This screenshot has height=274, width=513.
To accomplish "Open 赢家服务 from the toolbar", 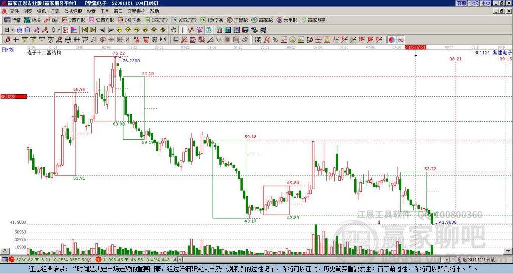I will pyautogui.click(x=314, y=20).
